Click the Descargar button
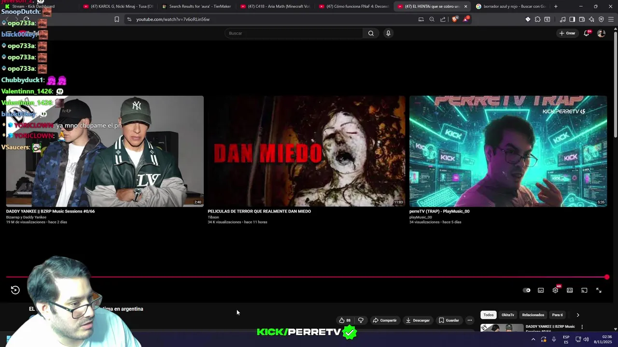The image size is (618, 347). point(418,320)
